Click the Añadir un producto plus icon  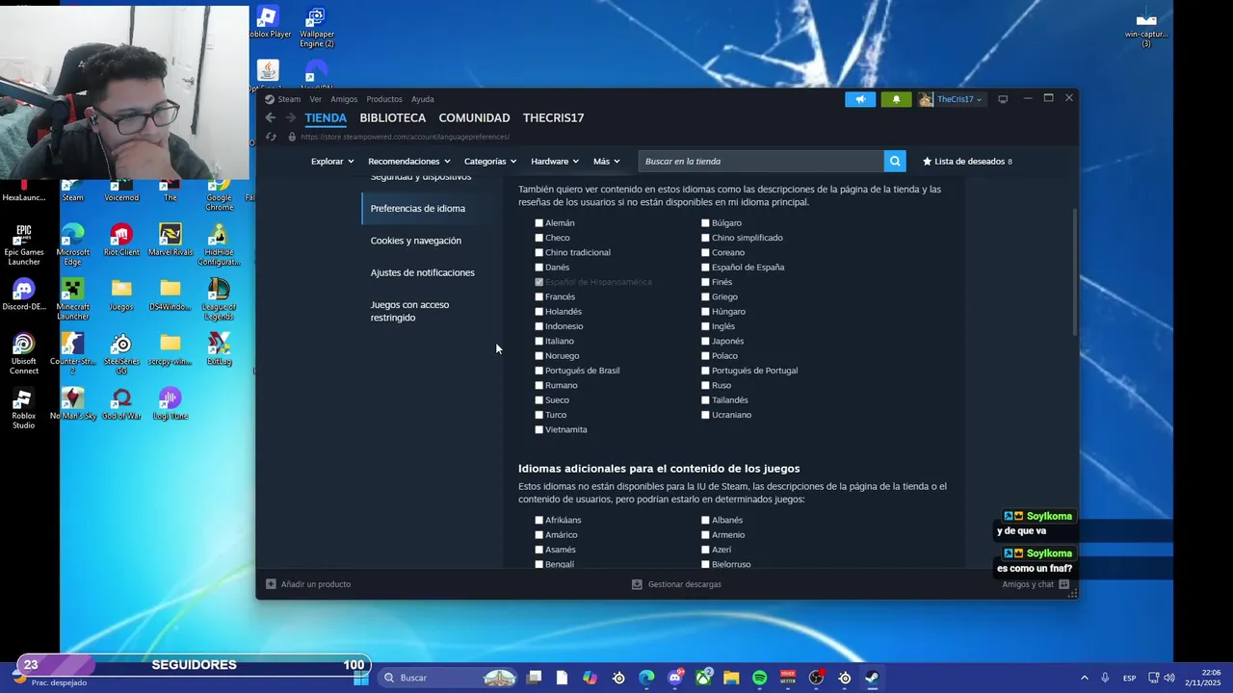tap(271, 584)
